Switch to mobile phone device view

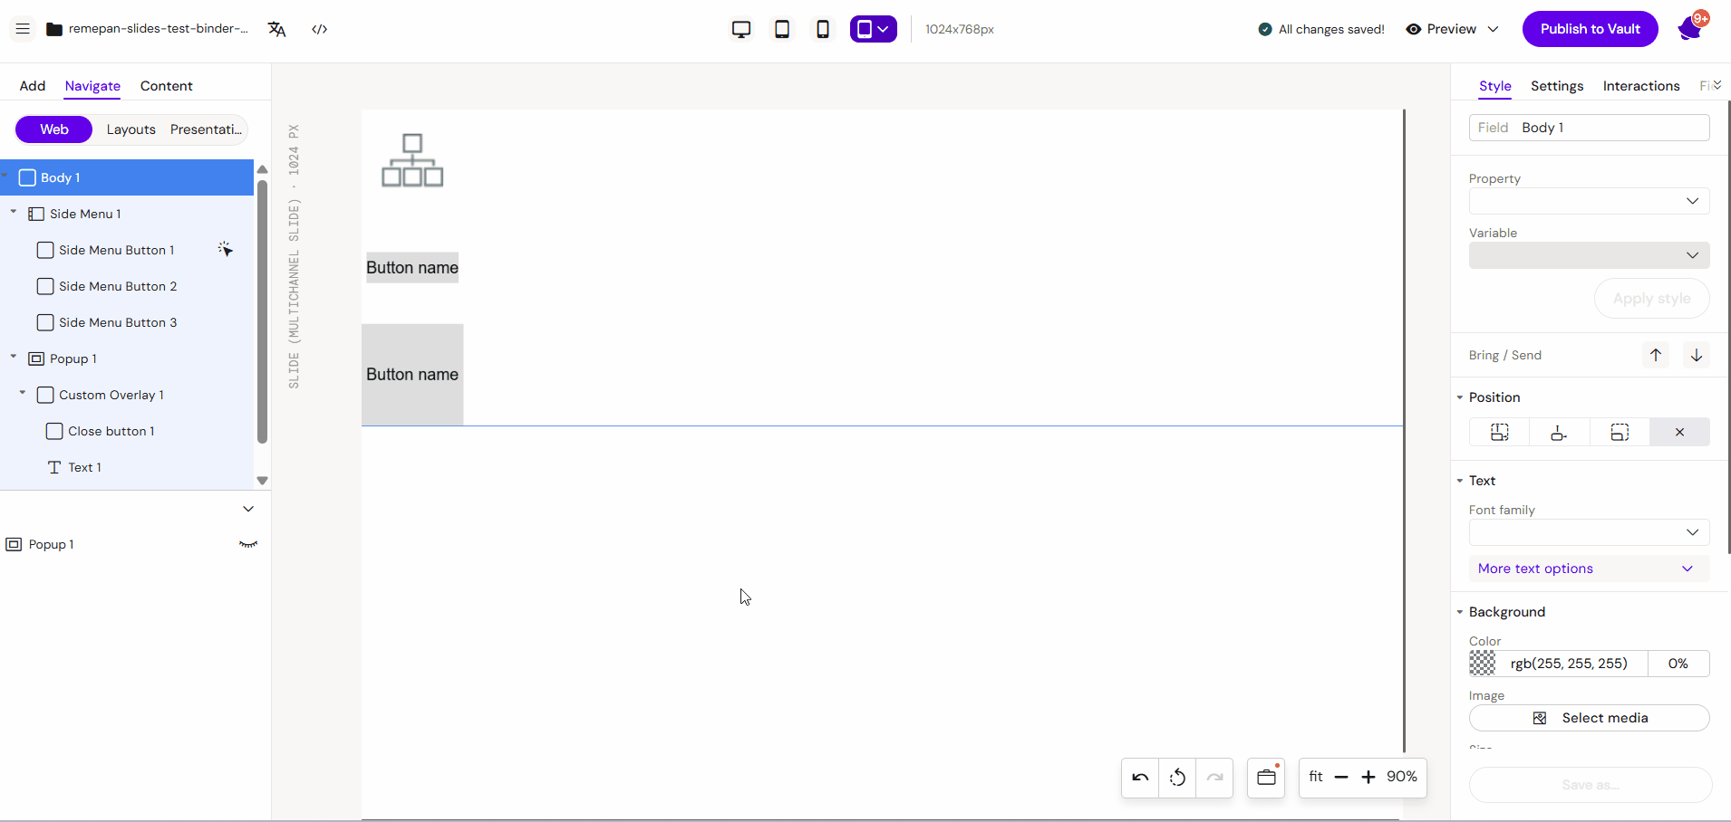[x=823, y=29]
